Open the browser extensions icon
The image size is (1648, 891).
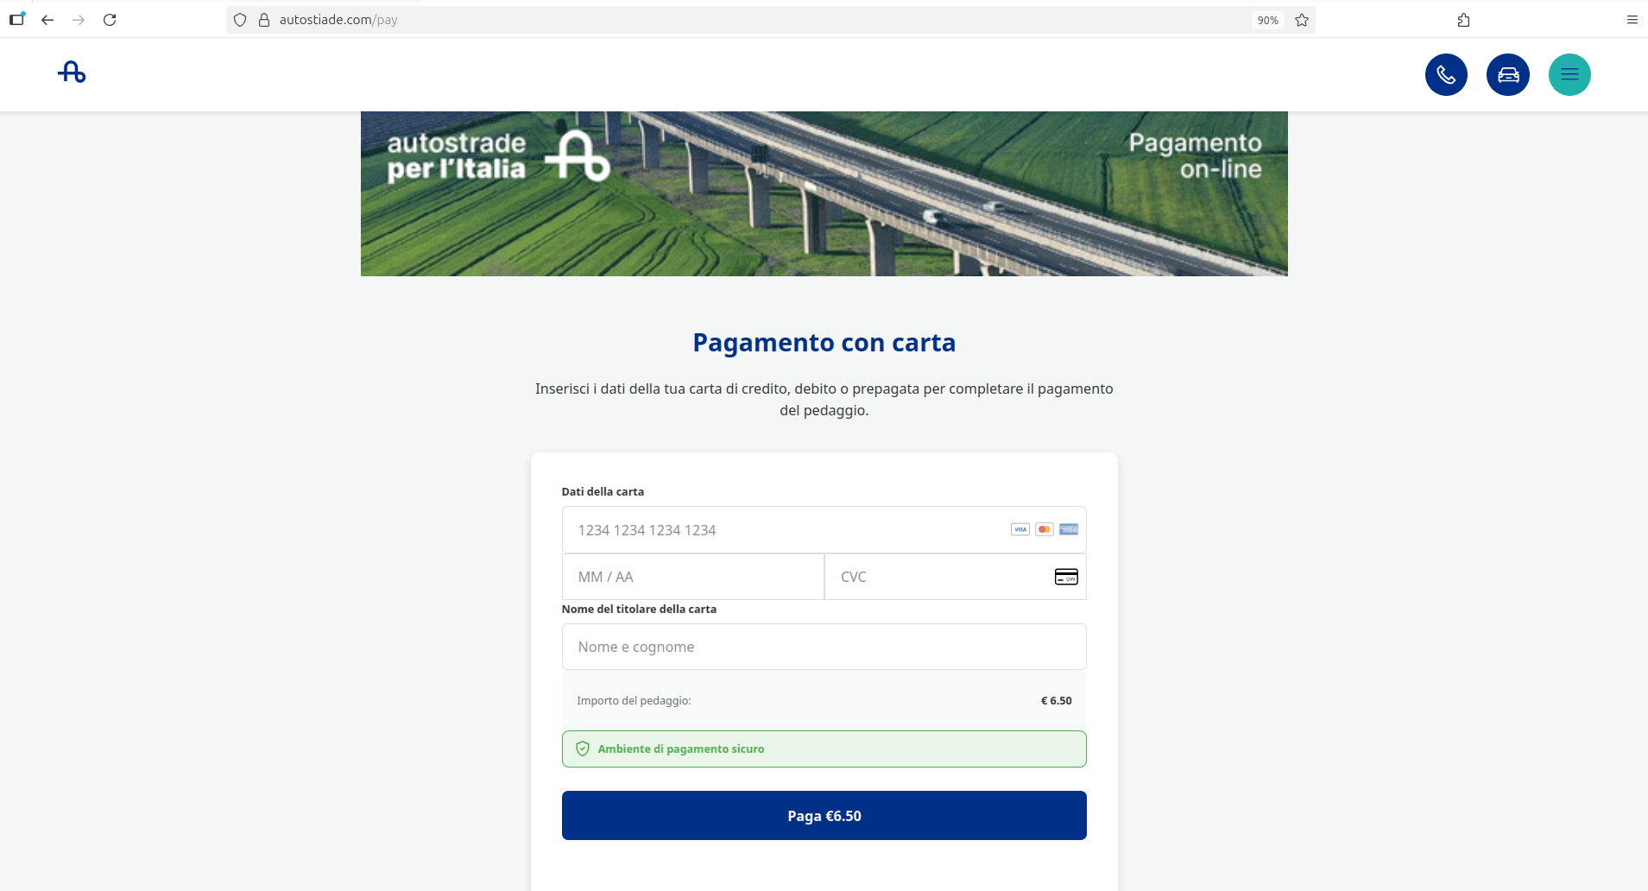(1463, 20)
